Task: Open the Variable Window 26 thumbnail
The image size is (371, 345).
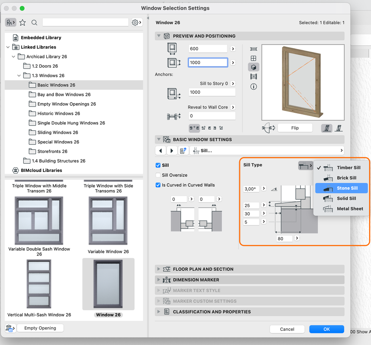Action: [x=108, y=221]
